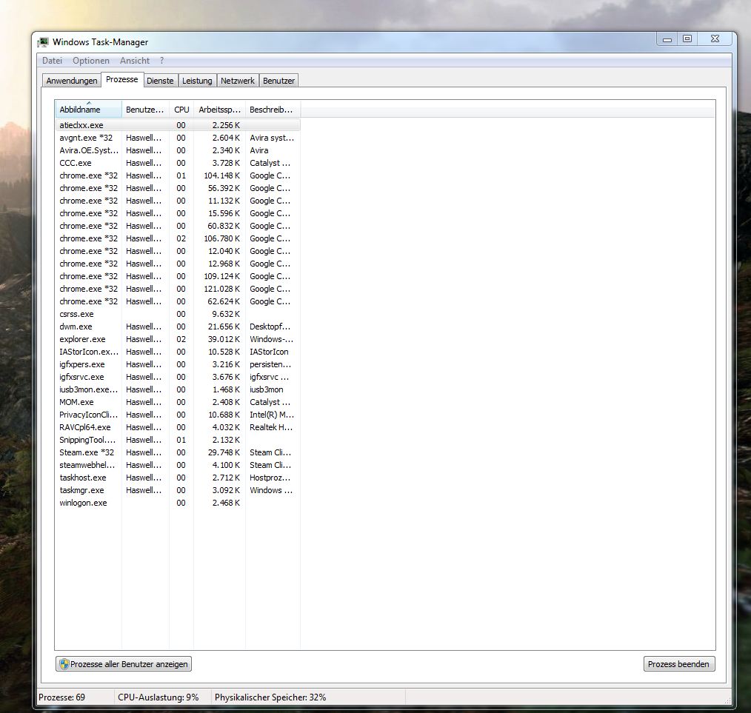Image resolution: width=751 pixels, height=713 pixels.
Task: Select the IAStorIcon.ex... process row
Action: [x=178, y=352]
